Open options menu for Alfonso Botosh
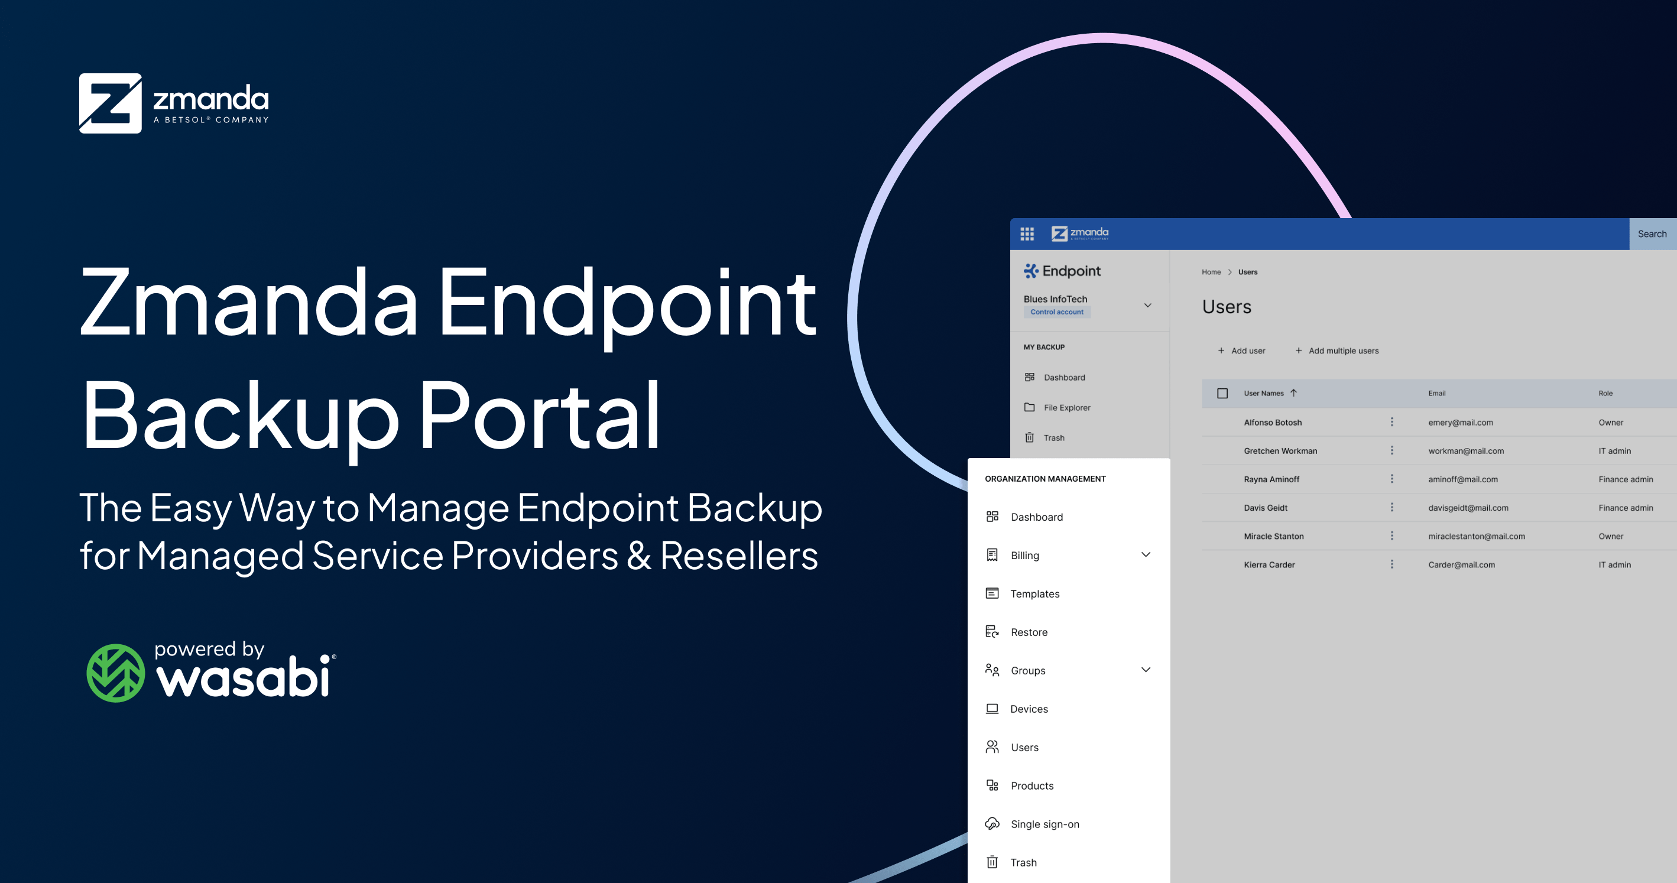The height and width of the screenshot is (883, 1677). 1392,423
